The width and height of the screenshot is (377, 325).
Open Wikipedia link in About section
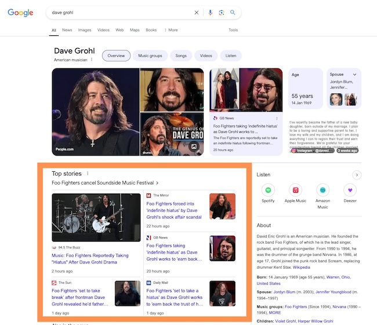[x=301, y=268]
